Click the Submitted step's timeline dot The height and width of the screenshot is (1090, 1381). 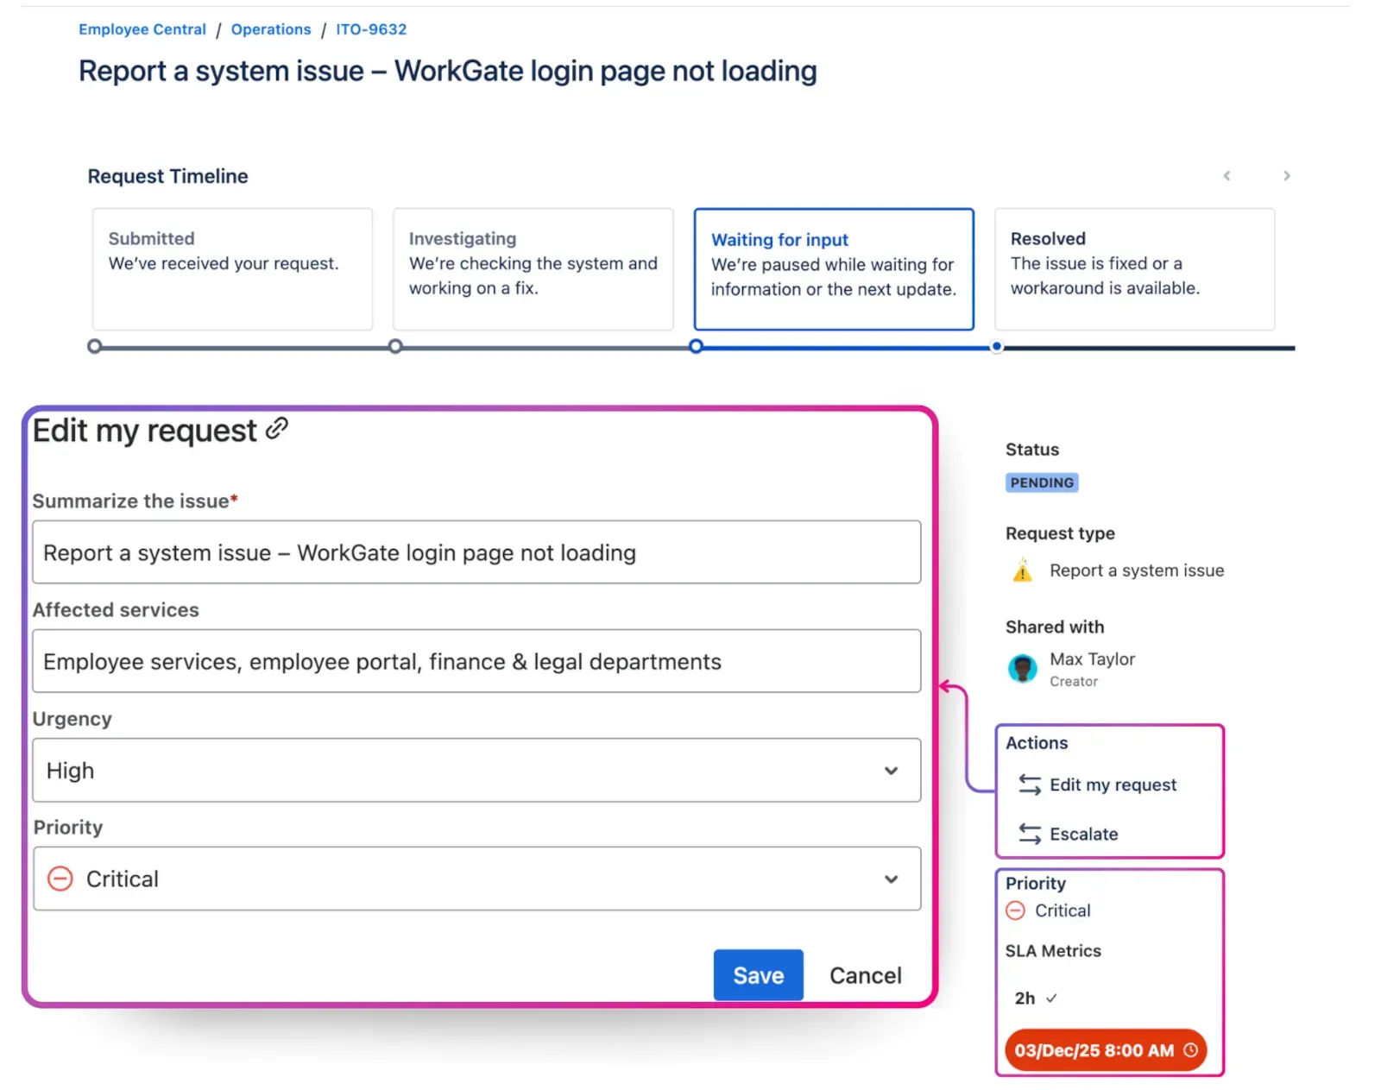94,346
